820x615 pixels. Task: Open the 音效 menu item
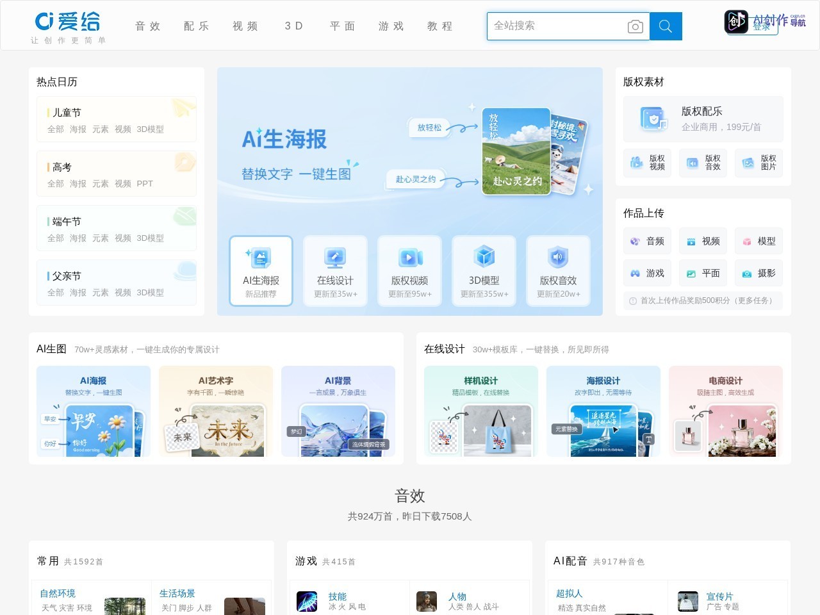[x=147, y=26]
